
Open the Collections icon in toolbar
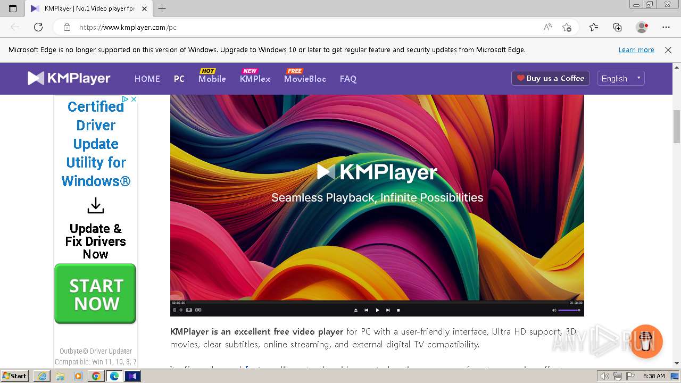point(617,27)
